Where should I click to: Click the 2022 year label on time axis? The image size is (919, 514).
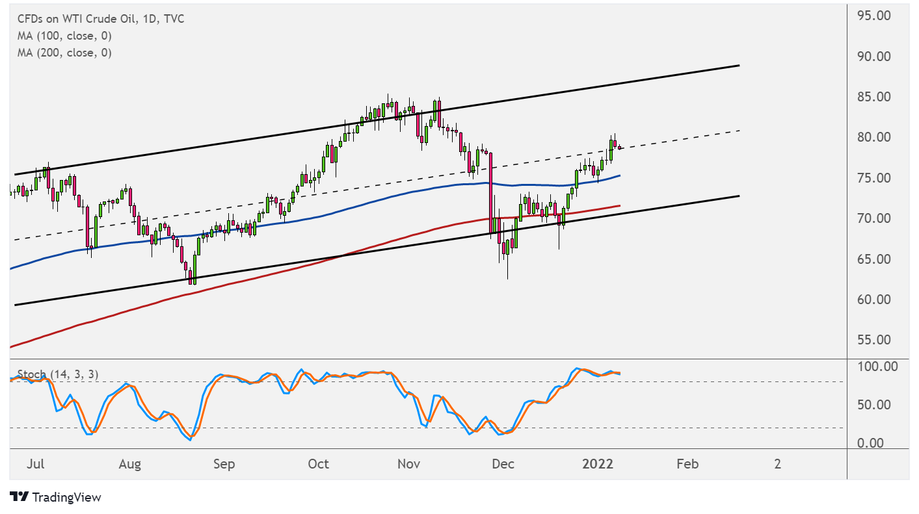pyautogui.click(x=598, y=464)
